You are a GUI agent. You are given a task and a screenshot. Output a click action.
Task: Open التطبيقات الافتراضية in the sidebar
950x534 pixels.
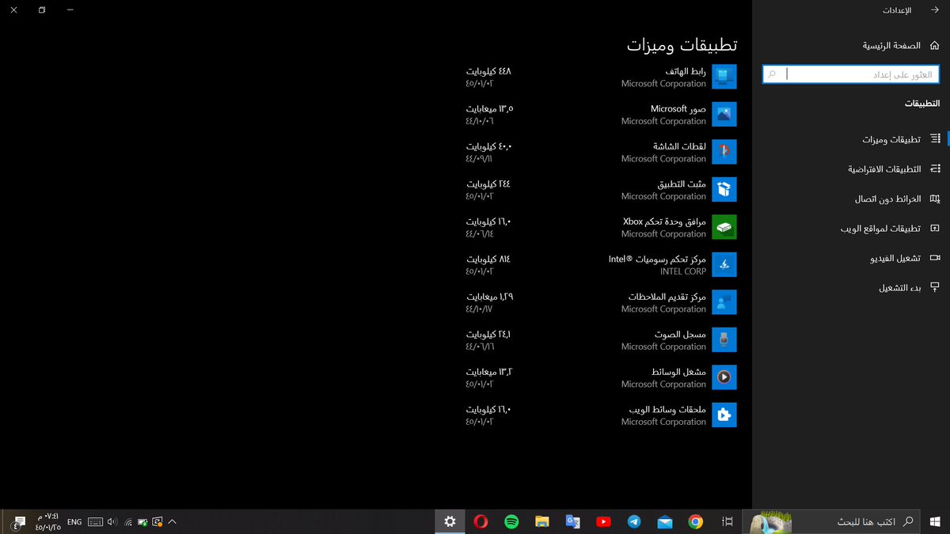852,169
